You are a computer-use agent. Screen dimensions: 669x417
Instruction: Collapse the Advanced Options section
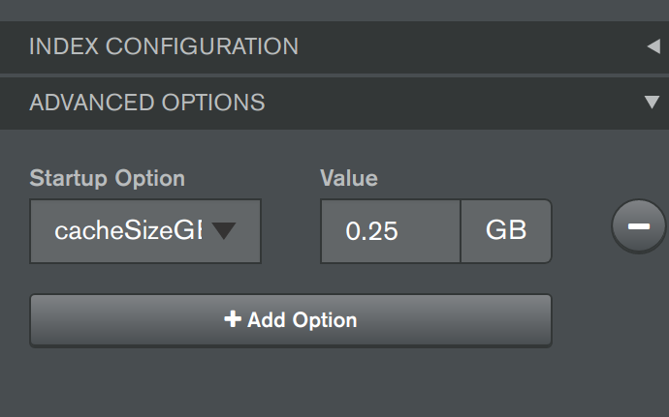coord(334,104)
